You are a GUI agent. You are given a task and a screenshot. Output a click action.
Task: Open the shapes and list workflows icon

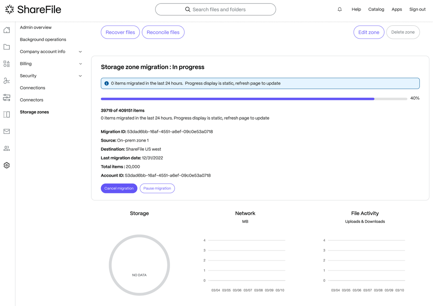coord(7,64)
